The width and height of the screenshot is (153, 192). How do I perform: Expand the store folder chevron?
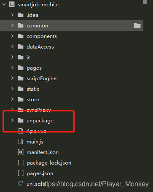tap(12, 99)
